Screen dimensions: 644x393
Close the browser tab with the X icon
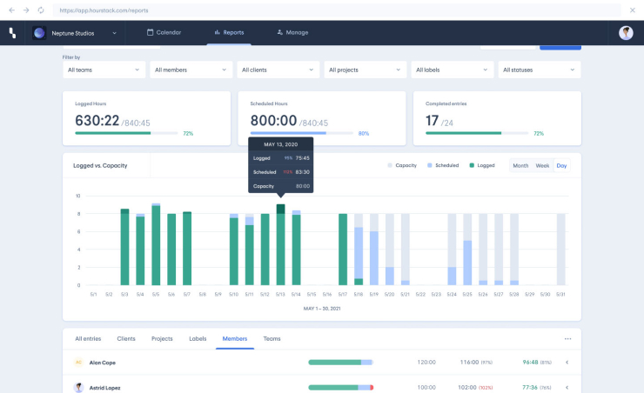tap(632, 10)
